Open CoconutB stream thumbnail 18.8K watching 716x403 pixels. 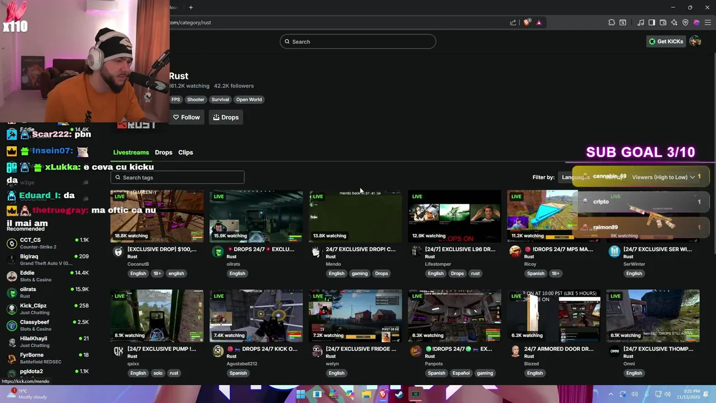click(x=157, y=217)
